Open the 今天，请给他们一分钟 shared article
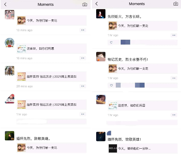 pos(143,149)
